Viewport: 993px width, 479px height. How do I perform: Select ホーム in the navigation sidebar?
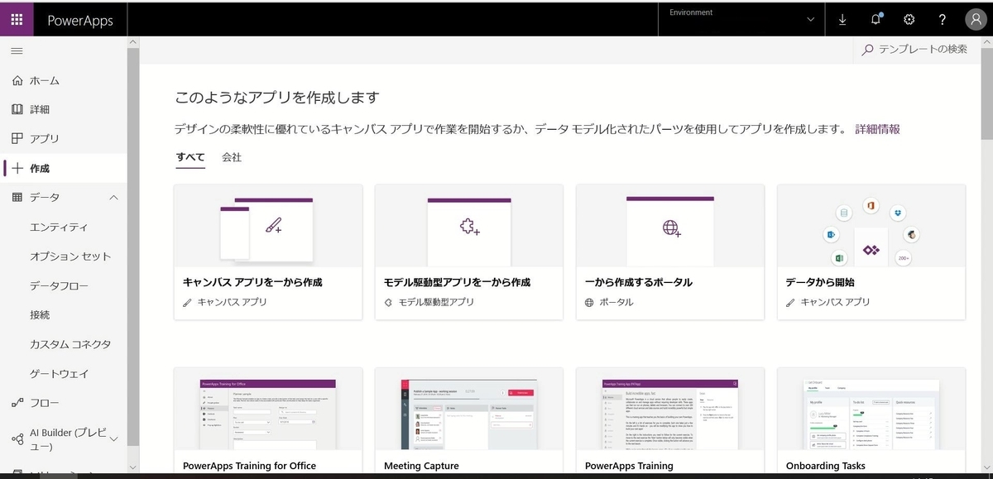click(x=37, y=80)
